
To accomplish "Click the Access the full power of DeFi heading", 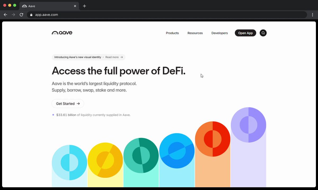I will point(118,71).
